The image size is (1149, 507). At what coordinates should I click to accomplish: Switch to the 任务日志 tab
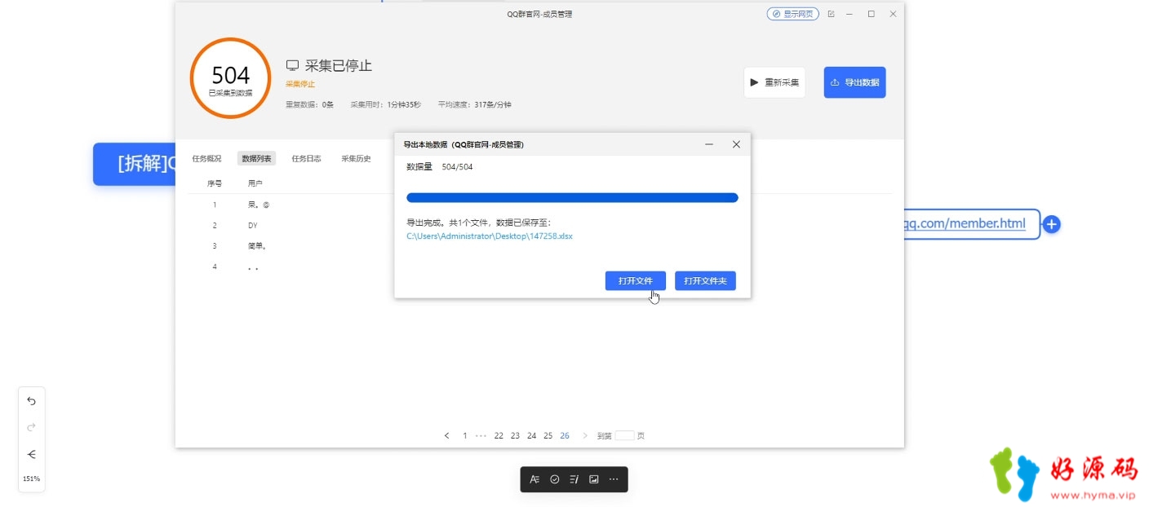point(306,158)
